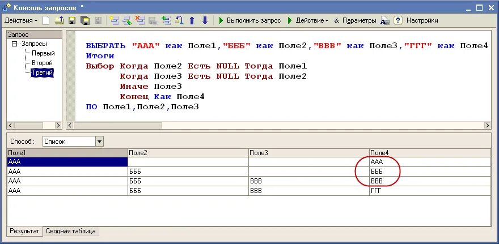The height and width of the screenshot is (244, 499).
Task: Switch to the Результат tab
Action: click(25, 231)
